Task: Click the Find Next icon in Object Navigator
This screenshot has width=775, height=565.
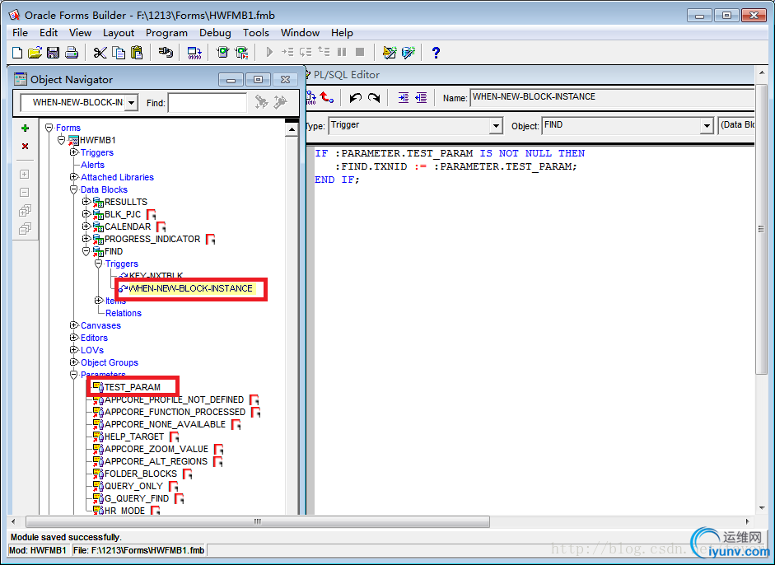Action: pos(261,102)
